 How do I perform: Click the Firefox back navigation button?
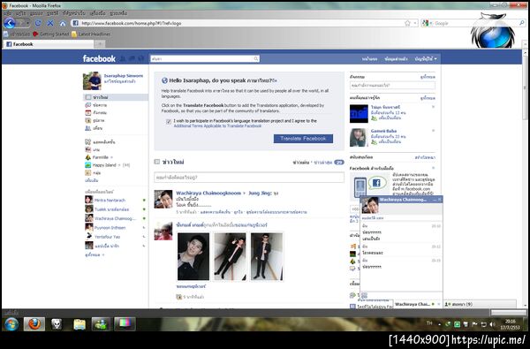click(x=9, y=23)
